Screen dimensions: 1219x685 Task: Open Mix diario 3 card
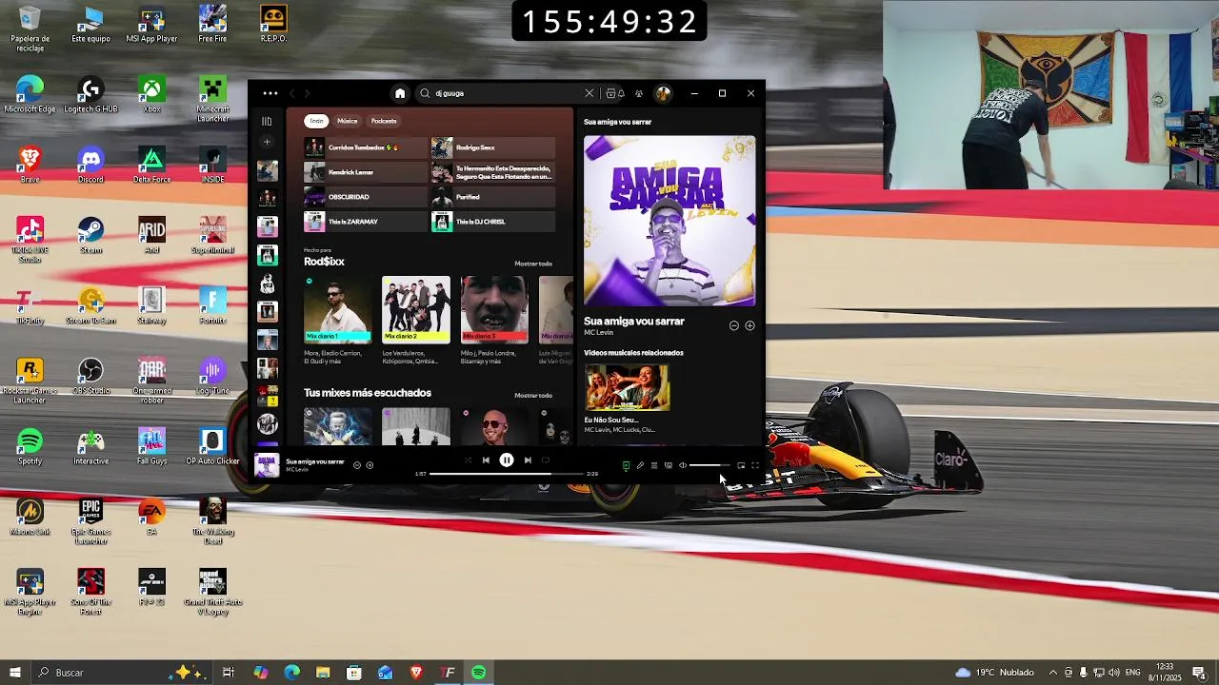pos(494,321)
